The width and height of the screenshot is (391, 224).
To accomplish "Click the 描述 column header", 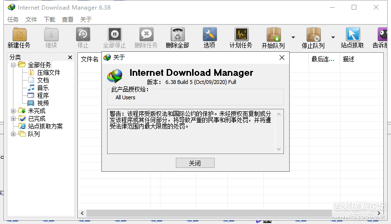I will 349,59.
